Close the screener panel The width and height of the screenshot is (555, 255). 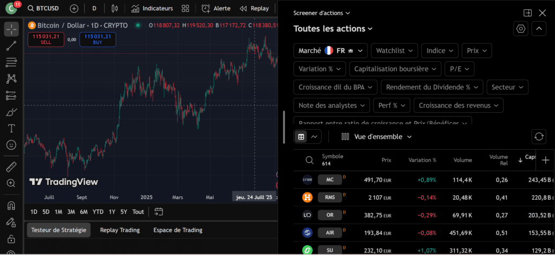pos(542,13)
